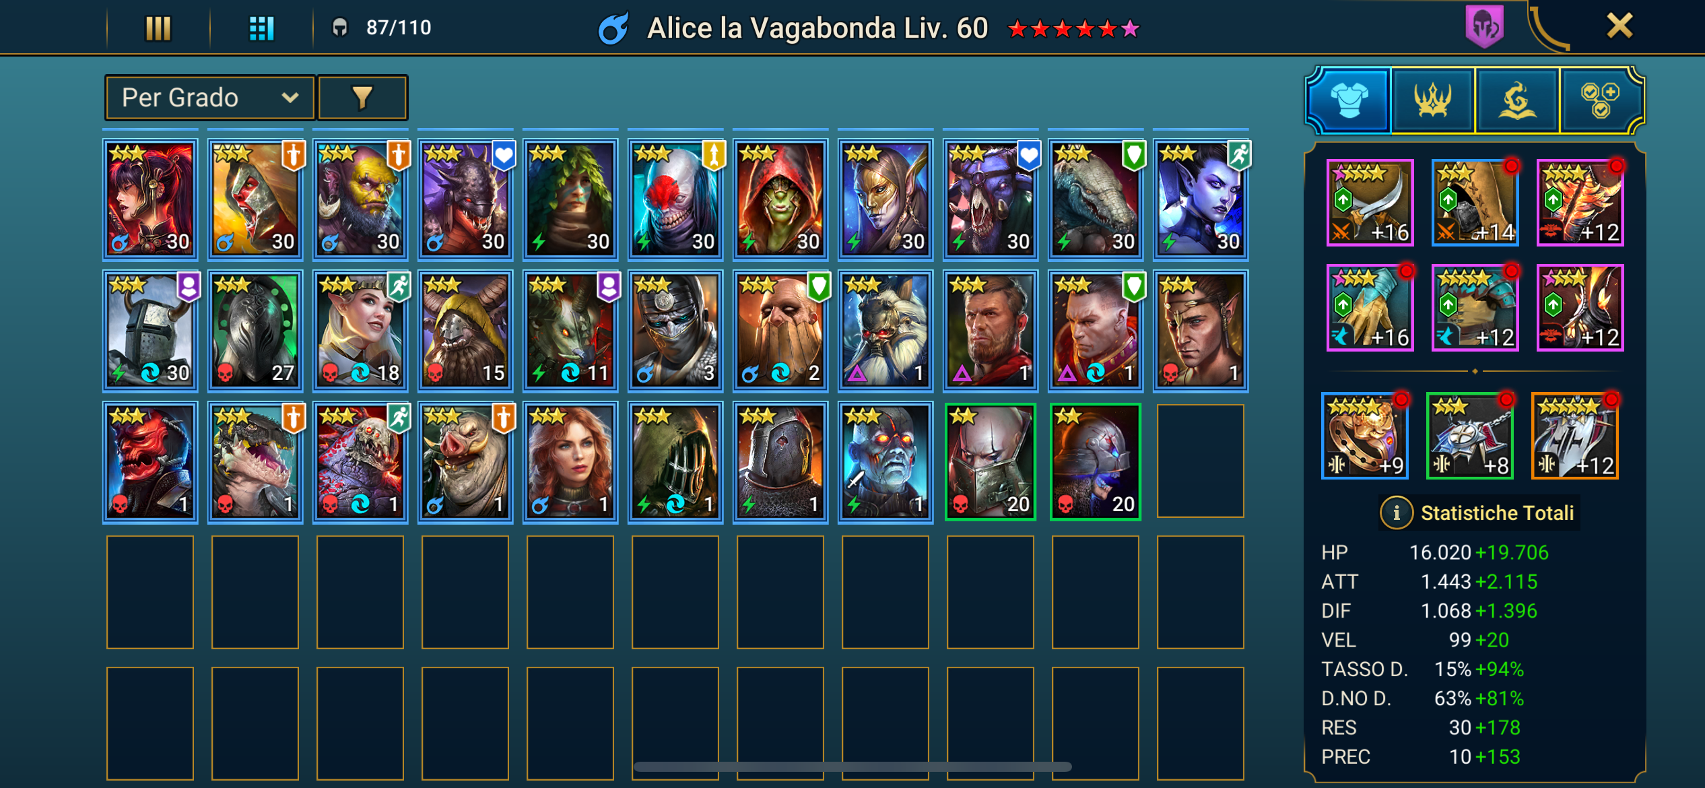
Task: Open the Per Grado sorting dropdown
Action: click(x=210, y=98)
